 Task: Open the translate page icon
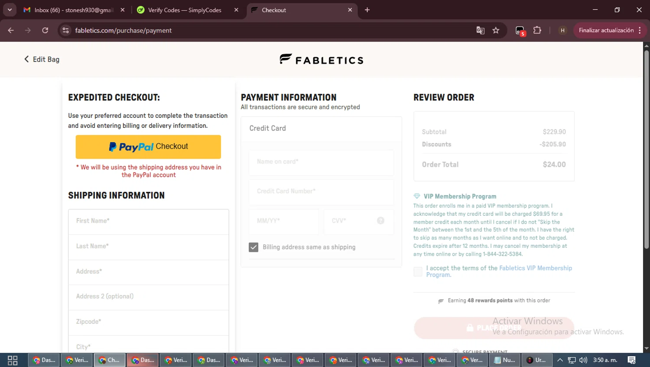click(x=480, y=30)
